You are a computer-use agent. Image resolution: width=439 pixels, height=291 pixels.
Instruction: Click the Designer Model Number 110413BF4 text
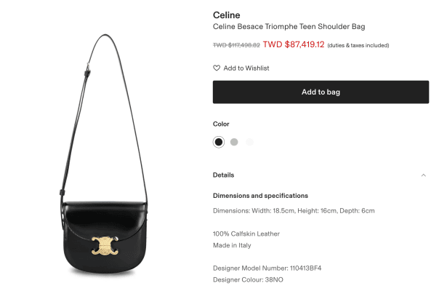coord(267,268)
